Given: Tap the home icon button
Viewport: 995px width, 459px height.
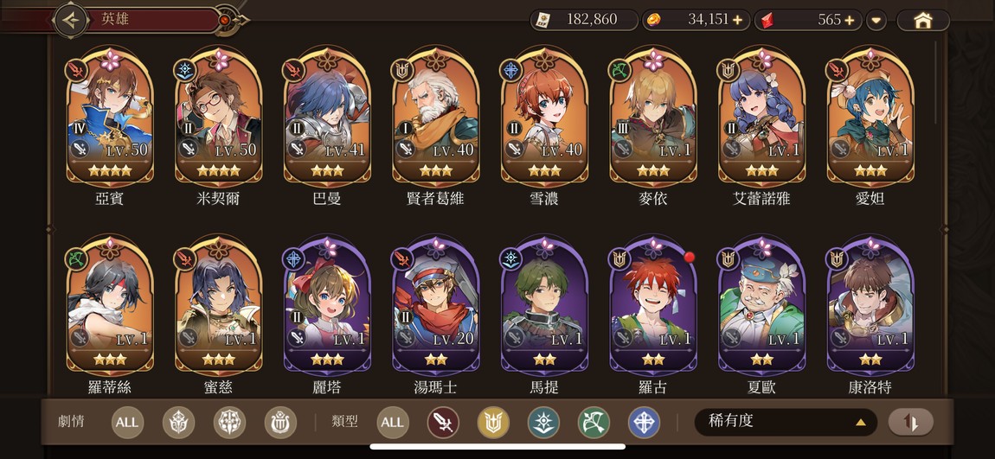Looking at the screenshot, I should tap(922, 20).
